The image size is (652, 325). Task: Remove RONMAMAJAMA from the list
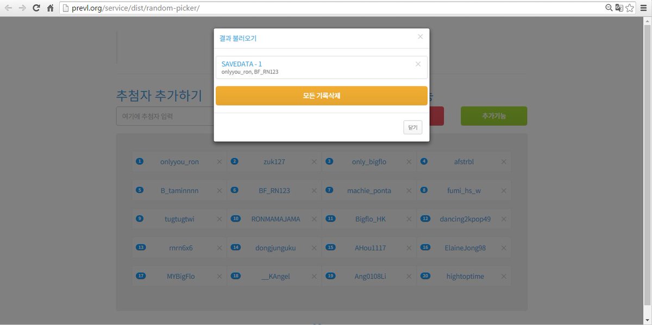(x=314, y=219)
